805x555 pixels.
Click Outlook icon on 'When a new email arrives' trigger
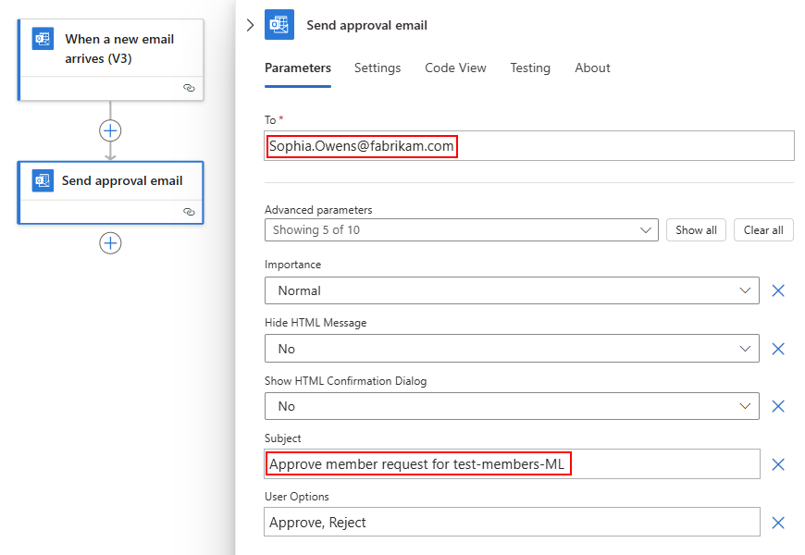point(43,39)
